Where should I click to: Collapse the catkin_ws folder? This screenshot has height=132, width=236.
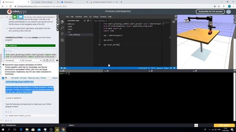click(x=71, y=24)
